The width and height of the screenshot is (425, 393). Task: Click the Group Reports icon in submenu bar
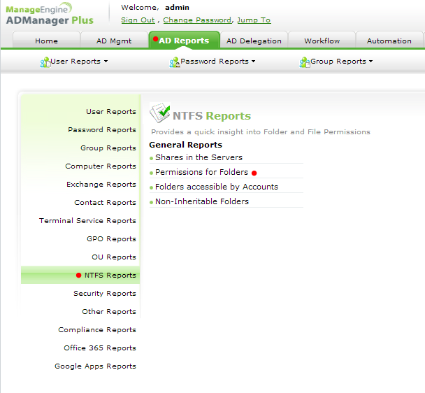(x=305, y=62)
